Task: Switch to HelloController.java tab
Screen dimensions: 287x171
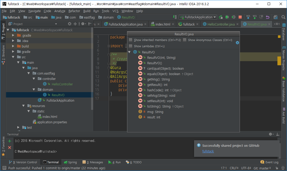Action: [x=221, y=24]
